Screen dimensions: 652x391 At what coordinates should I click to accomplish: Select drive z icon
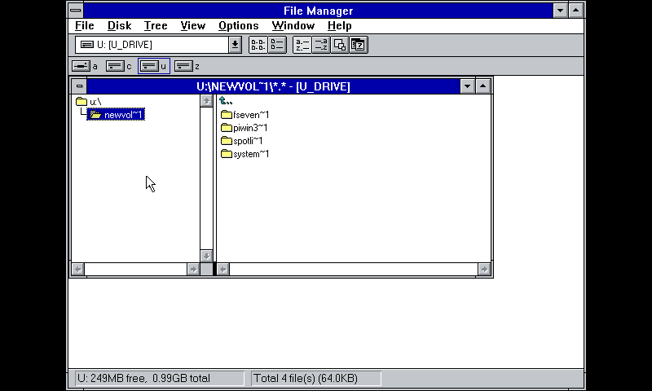click(187, 66)
